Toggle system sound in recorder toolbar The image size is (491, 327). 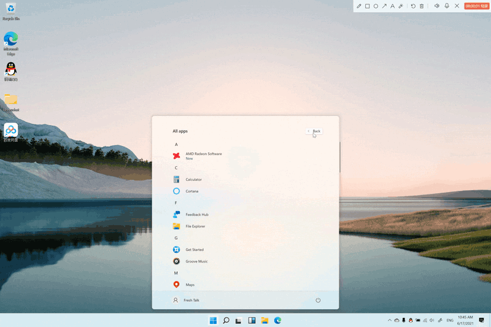(x=437, y=6)
